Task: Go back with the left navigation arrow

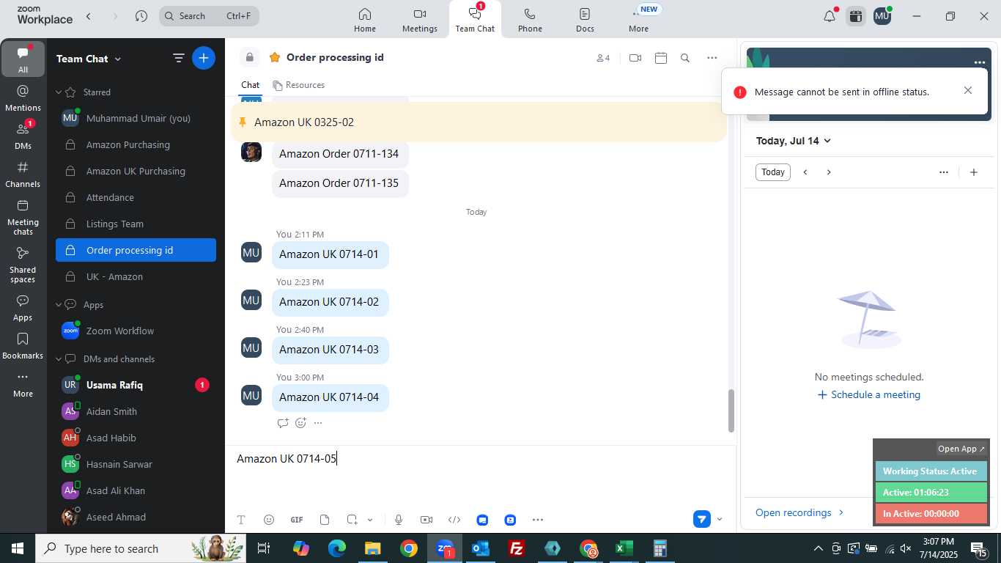Action: tap(89, 16)
